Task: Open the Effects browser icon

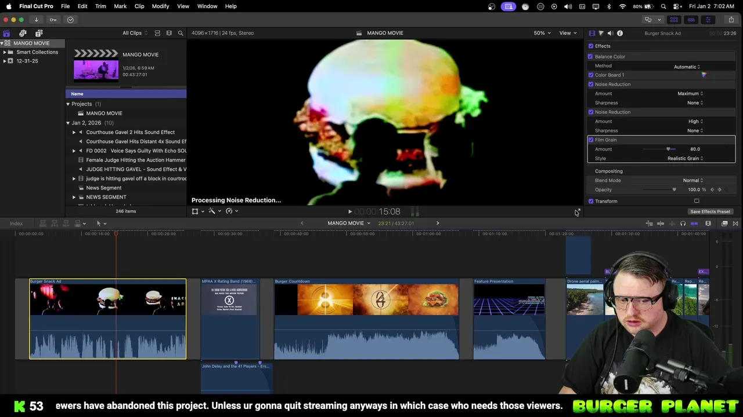Action: coord(724,224)
